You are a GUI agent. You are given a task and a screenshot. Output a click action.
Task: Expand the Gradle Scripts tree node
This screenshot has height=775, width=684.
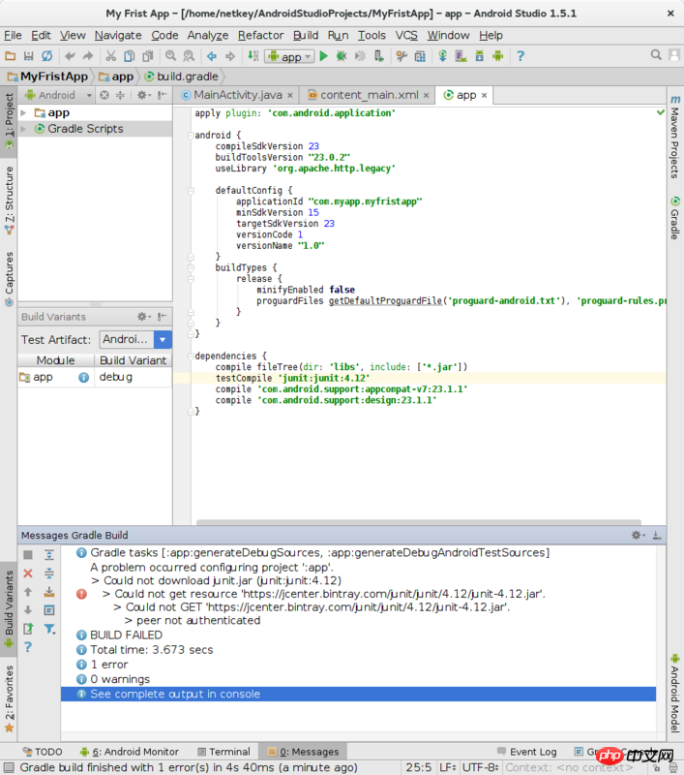coord(25,129)
